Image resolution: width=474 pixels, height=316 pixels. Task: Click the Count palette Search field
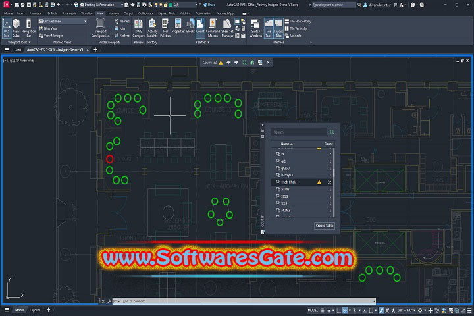pyautogui.click(x=299, y=132)
